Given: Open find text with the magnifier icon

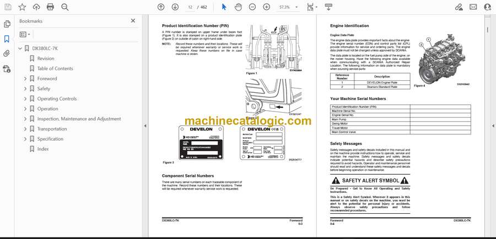Looking at the screenshot, I should tap(65, 7).
